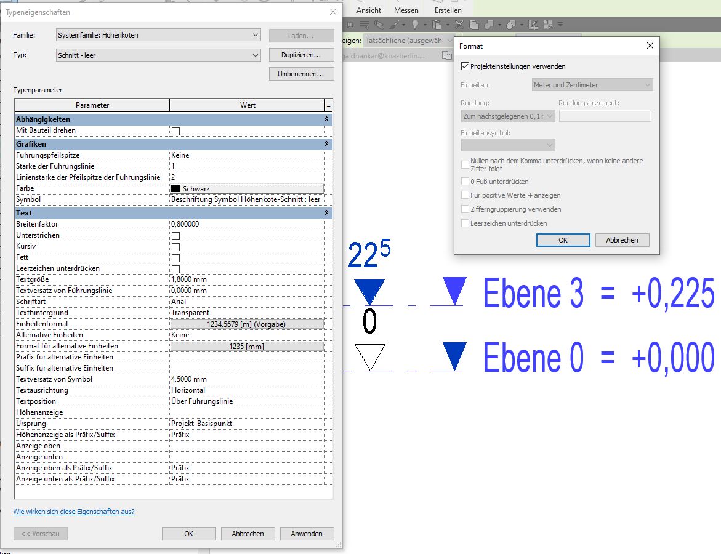
Task: Confirm the Format dialog with OK
Action: tap(563, 240)
